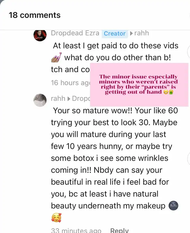Click the reply arrow before rahh
The height and width of the screenshot is (233, 190).
[x=131, y=33]
